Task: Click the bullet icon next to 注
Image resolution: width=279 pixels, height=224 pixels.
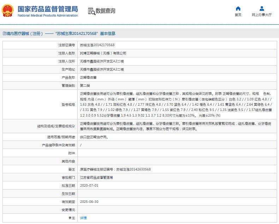Action: pos(70,218)
